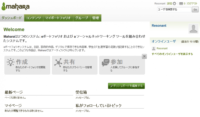Screen dimensions: 200x117
Task: Click the speech bubbles icon in 参加 box
Action: click(106, 63)
